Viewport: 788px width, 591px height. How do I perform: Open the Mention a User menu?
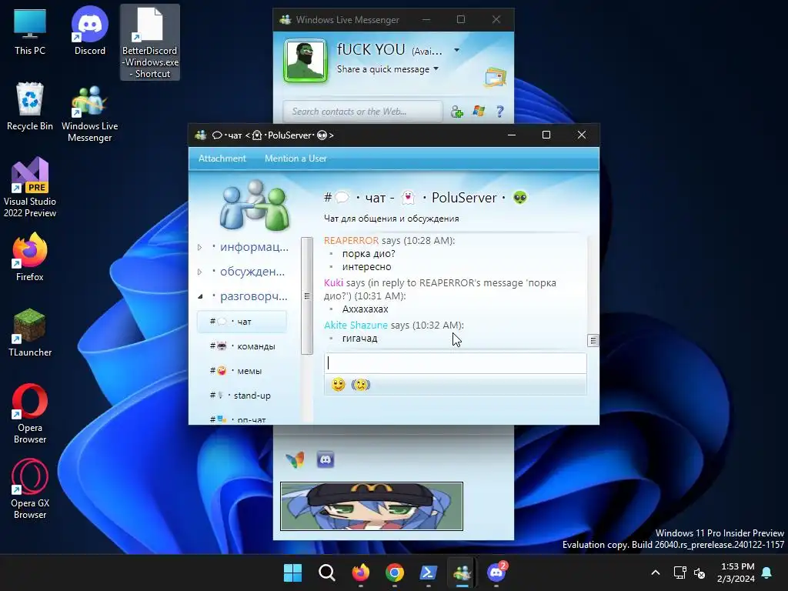[x=295, y=159]
